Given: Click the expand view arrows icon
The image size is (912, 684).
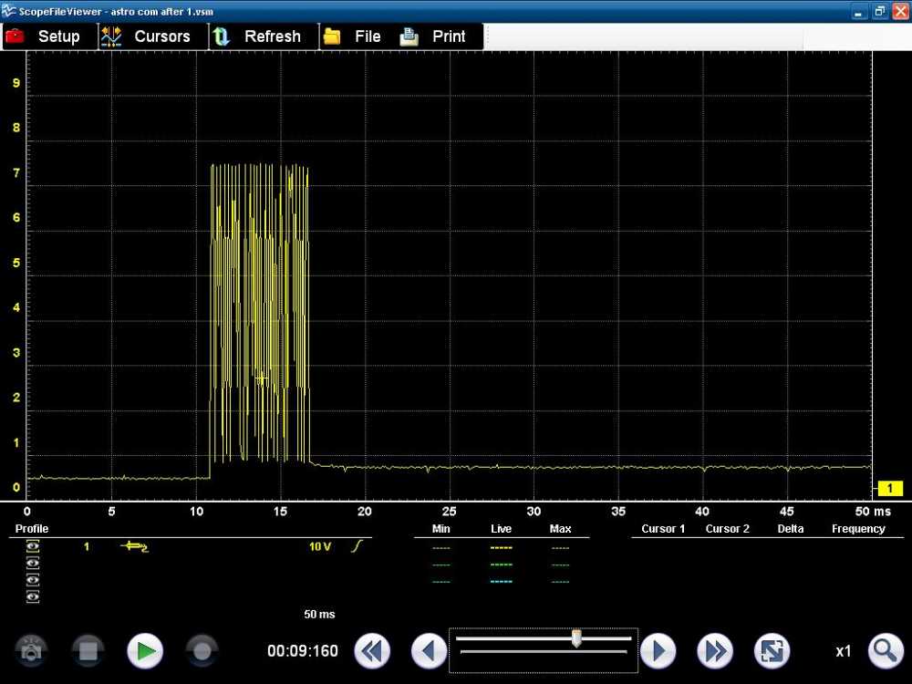Looking at the screenshot, I should [x=772, y=651].
